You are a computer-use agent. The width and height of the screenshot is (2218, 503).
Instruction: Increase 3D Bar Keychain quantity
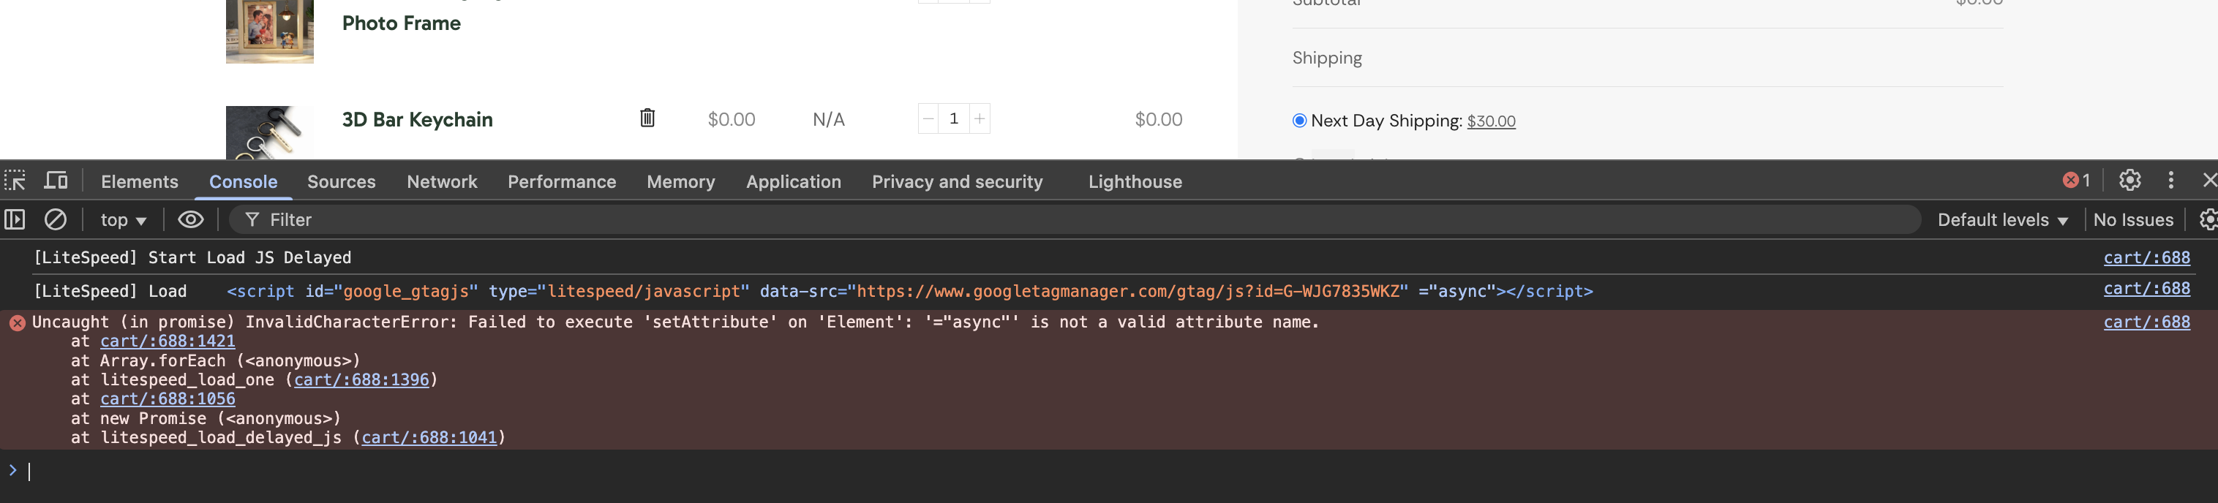(980, 118)
